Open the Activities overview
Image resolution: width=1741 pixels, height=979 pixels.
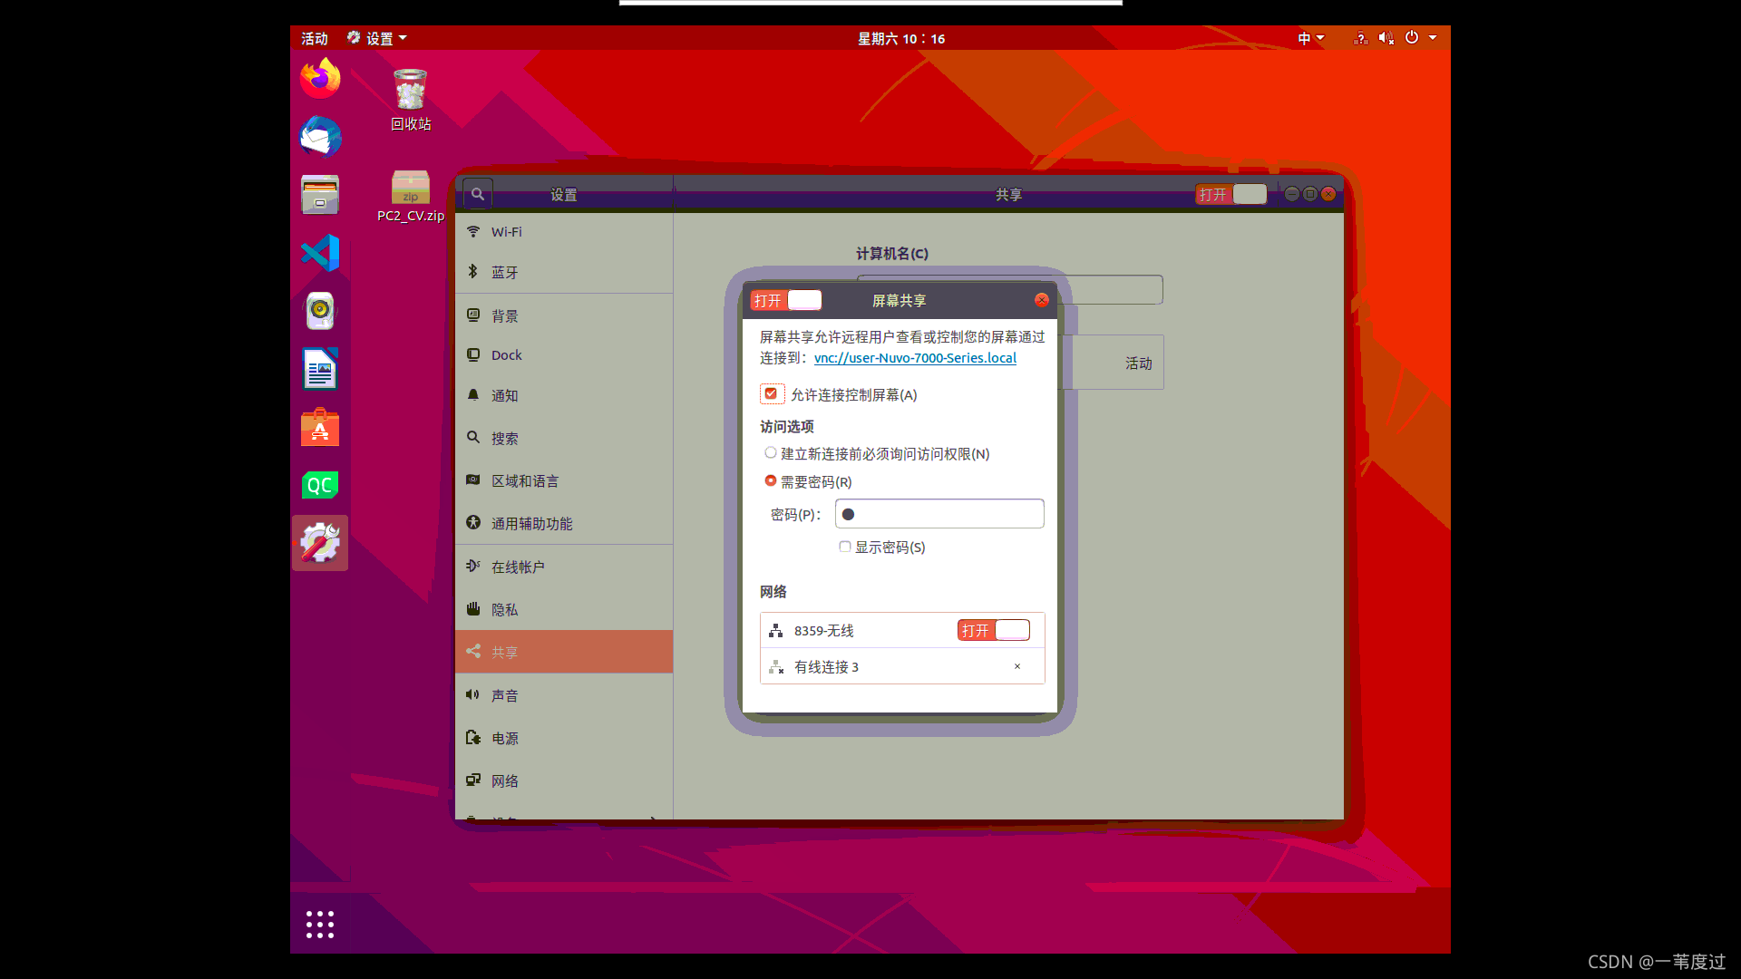(x=314, y=38)
